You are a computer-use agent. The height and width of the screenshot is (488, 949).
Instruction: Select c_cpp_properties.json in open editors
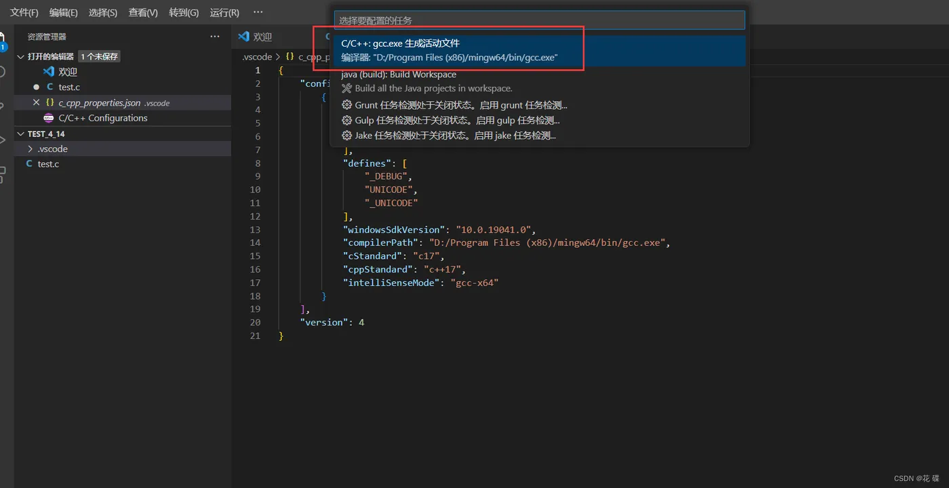point(100,103)
